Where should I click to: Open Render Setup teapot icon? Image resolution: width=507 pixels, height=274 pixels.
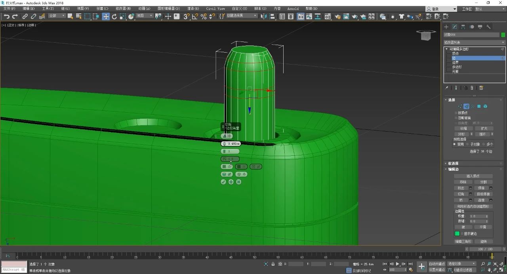click(337, 16)
